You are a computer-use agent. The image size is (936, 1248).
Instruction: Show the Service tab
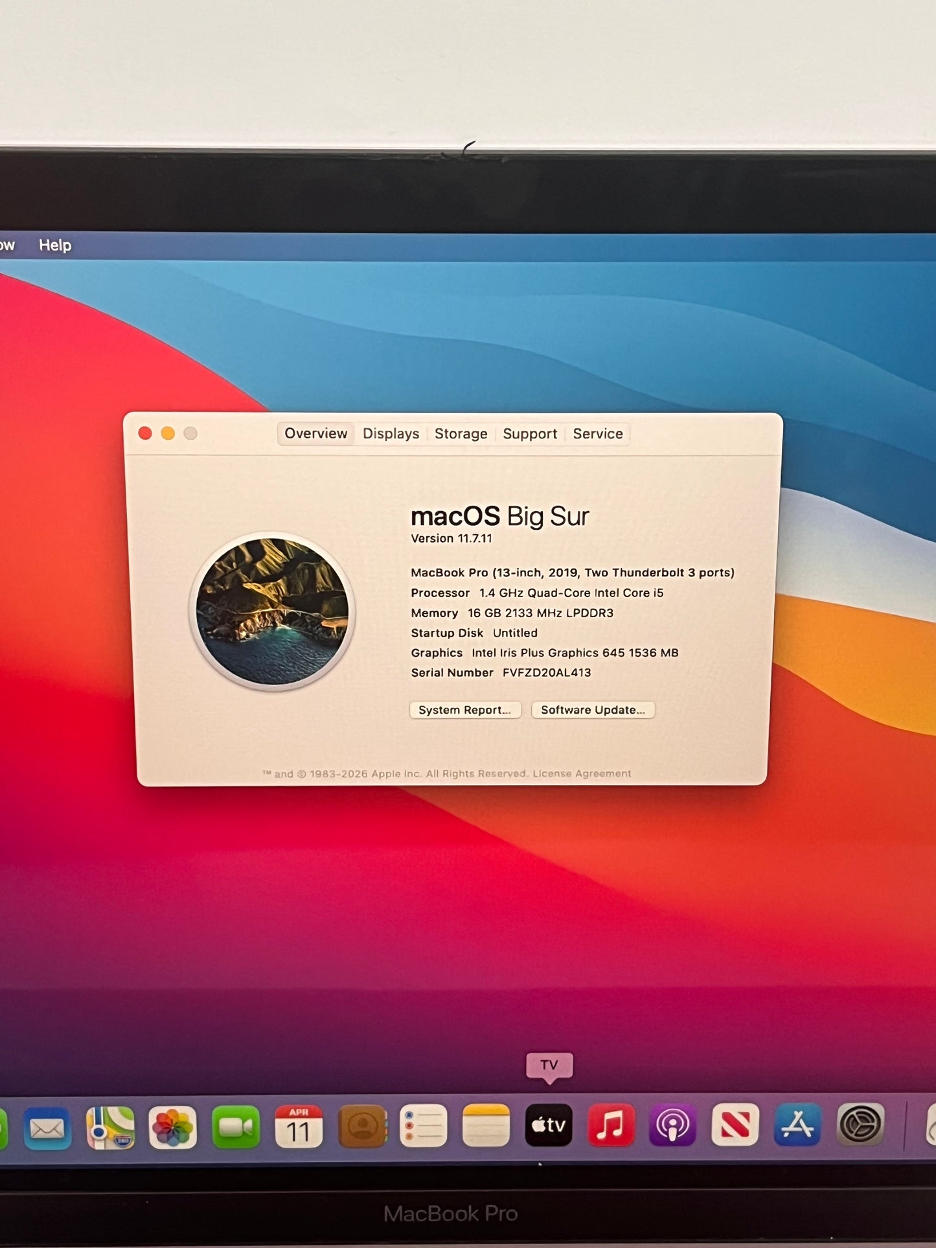click(598, 434)
